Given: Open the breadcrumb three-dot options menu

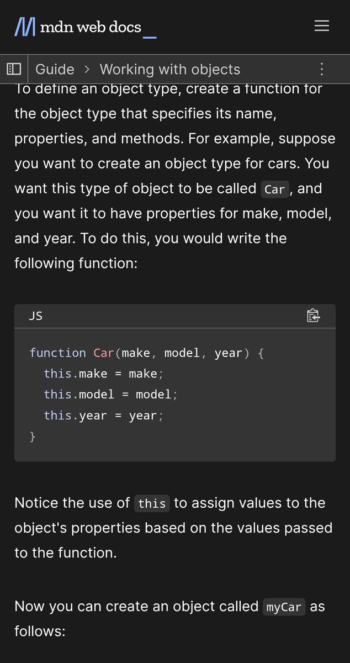Looking at the screenshot, I should tap(322, 69).
